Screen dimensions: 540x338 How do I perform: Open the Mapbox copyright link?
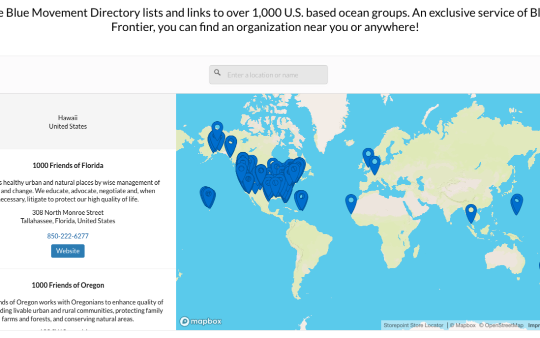pyautogui.click(x=463, y=325)
